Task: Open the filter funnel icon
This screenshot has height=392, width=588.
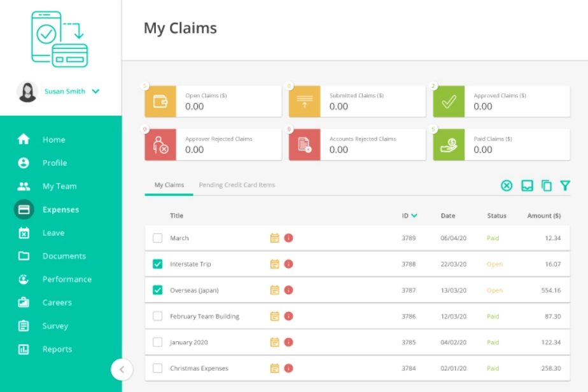Action: (565, 186)
